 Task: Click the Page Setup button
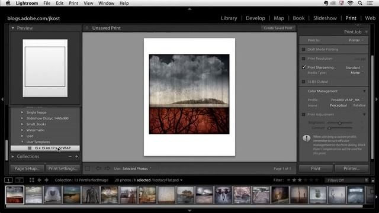tap(27, 169)
